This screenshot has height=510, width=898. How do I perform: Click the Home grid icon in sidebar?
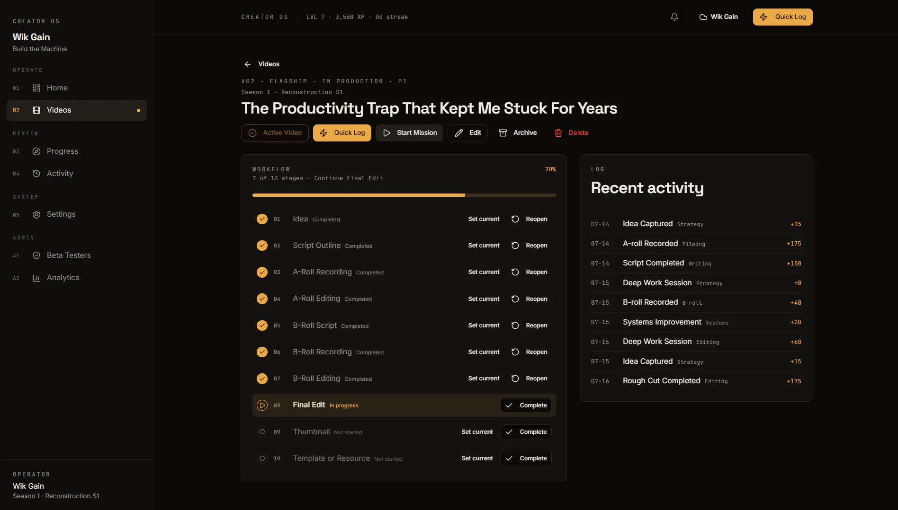coord(36,88)
